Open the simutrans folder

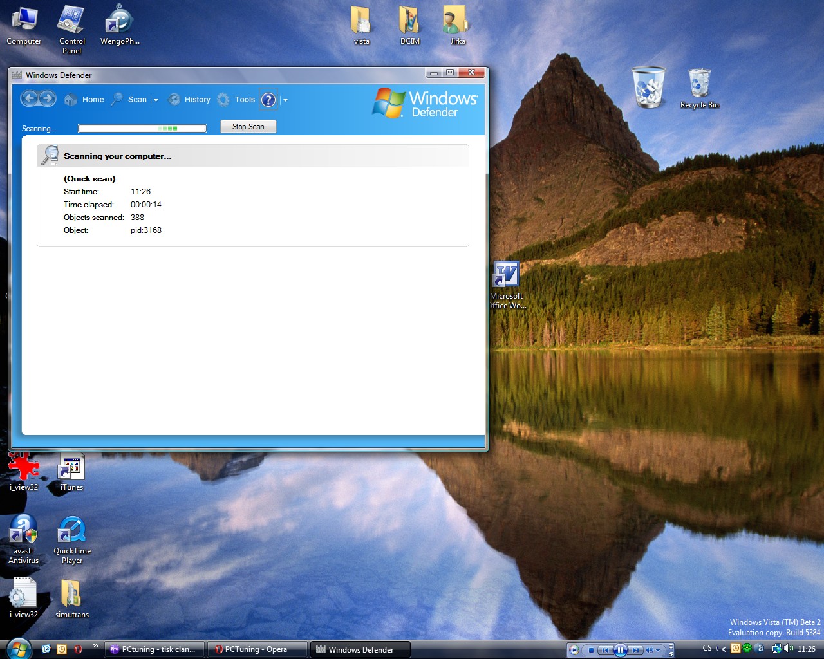click(71, 599)
